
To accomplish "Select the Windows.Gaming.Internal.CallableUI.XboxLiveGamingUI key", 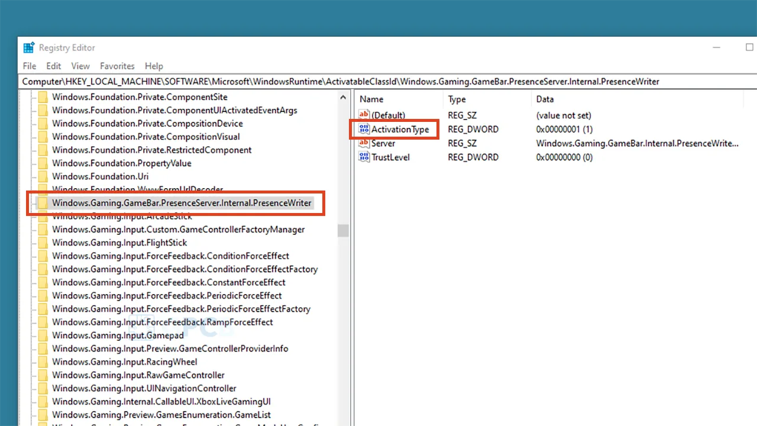I will coord(161,402).
